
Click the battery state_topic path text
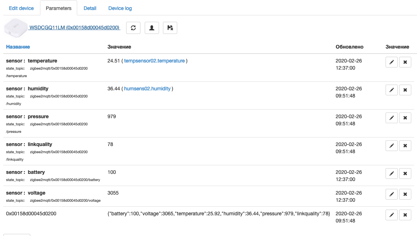tap(65, 180)
